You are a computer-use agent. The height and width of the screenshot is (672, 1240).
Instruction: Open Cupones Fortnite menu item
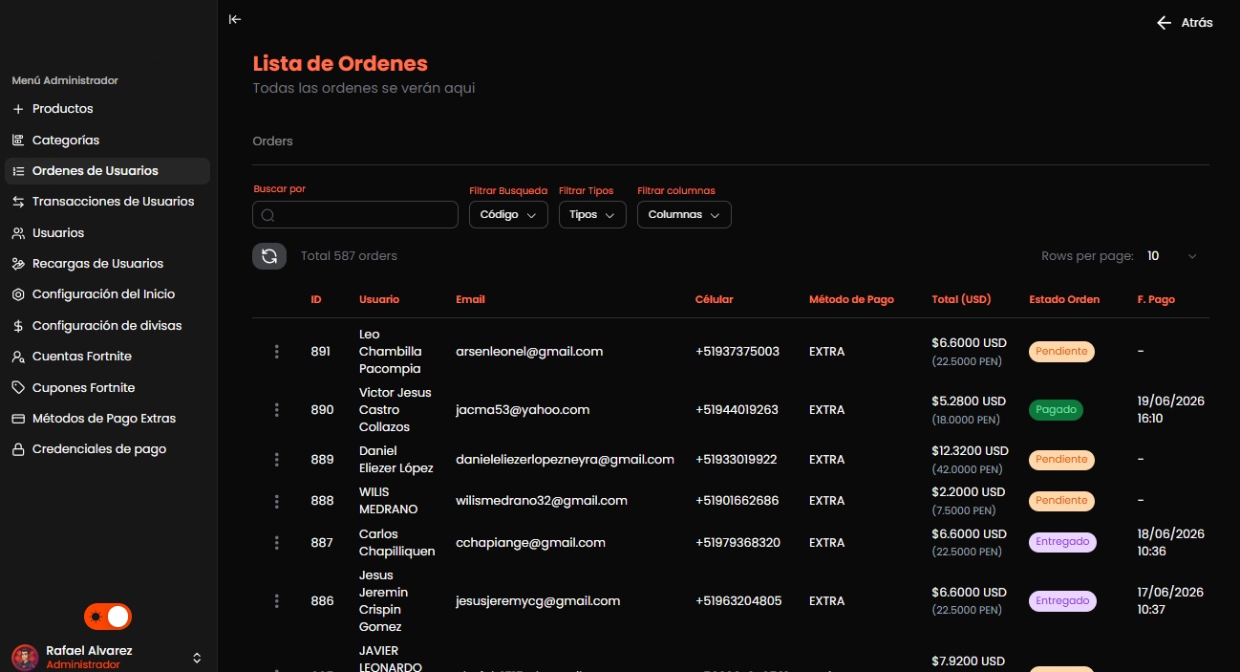(107, 388)
